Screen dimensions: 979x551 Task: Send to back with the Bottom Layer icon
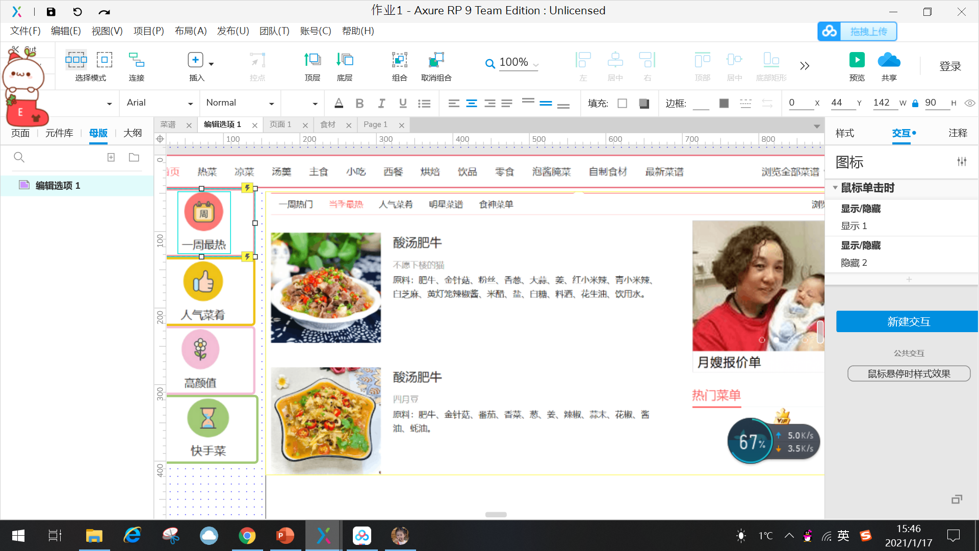click(x=345, y=60)
